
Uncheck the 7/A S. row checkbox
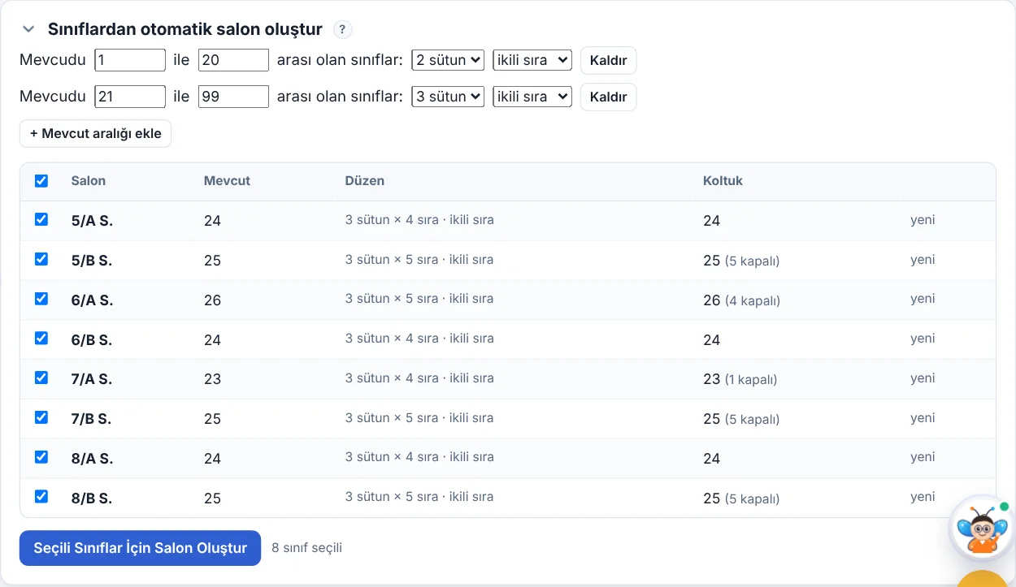click(x=41, y=378)
